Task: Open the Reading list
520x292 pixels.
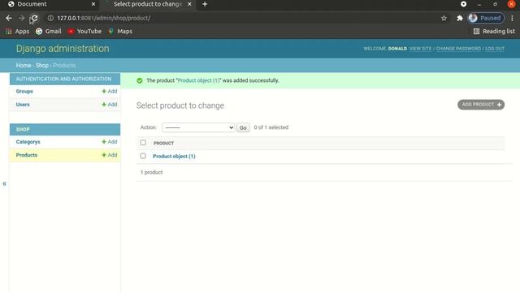Action: click(494, 31)
